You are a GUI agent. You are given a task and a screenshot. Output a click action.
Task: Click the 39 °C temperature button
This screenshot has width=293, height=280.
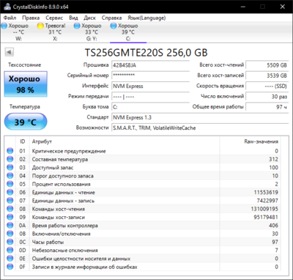[26, 122]
